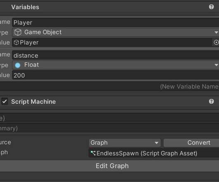The height and width of the screenshot is (182, 219).
Task: Click the EndlessSpawn script graph asset icon
Action: (x=93, y=153)
